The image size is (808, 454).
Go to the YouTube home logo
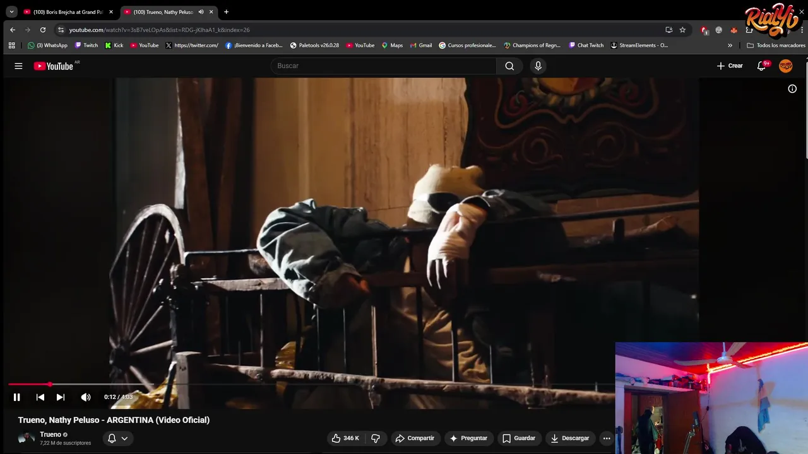(x=54, y=66)
